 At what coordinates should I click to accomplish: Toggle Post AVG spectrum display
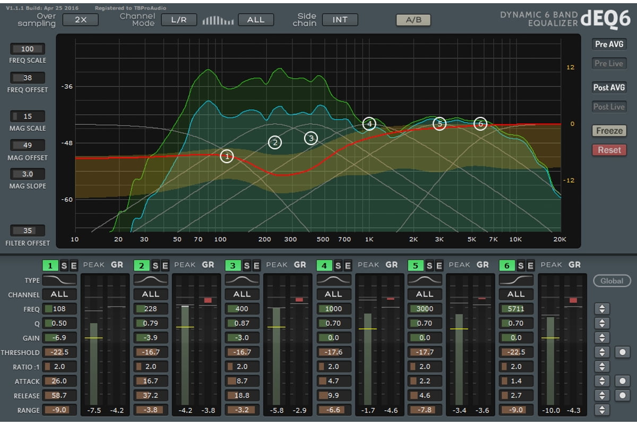[x=609, y=87]
